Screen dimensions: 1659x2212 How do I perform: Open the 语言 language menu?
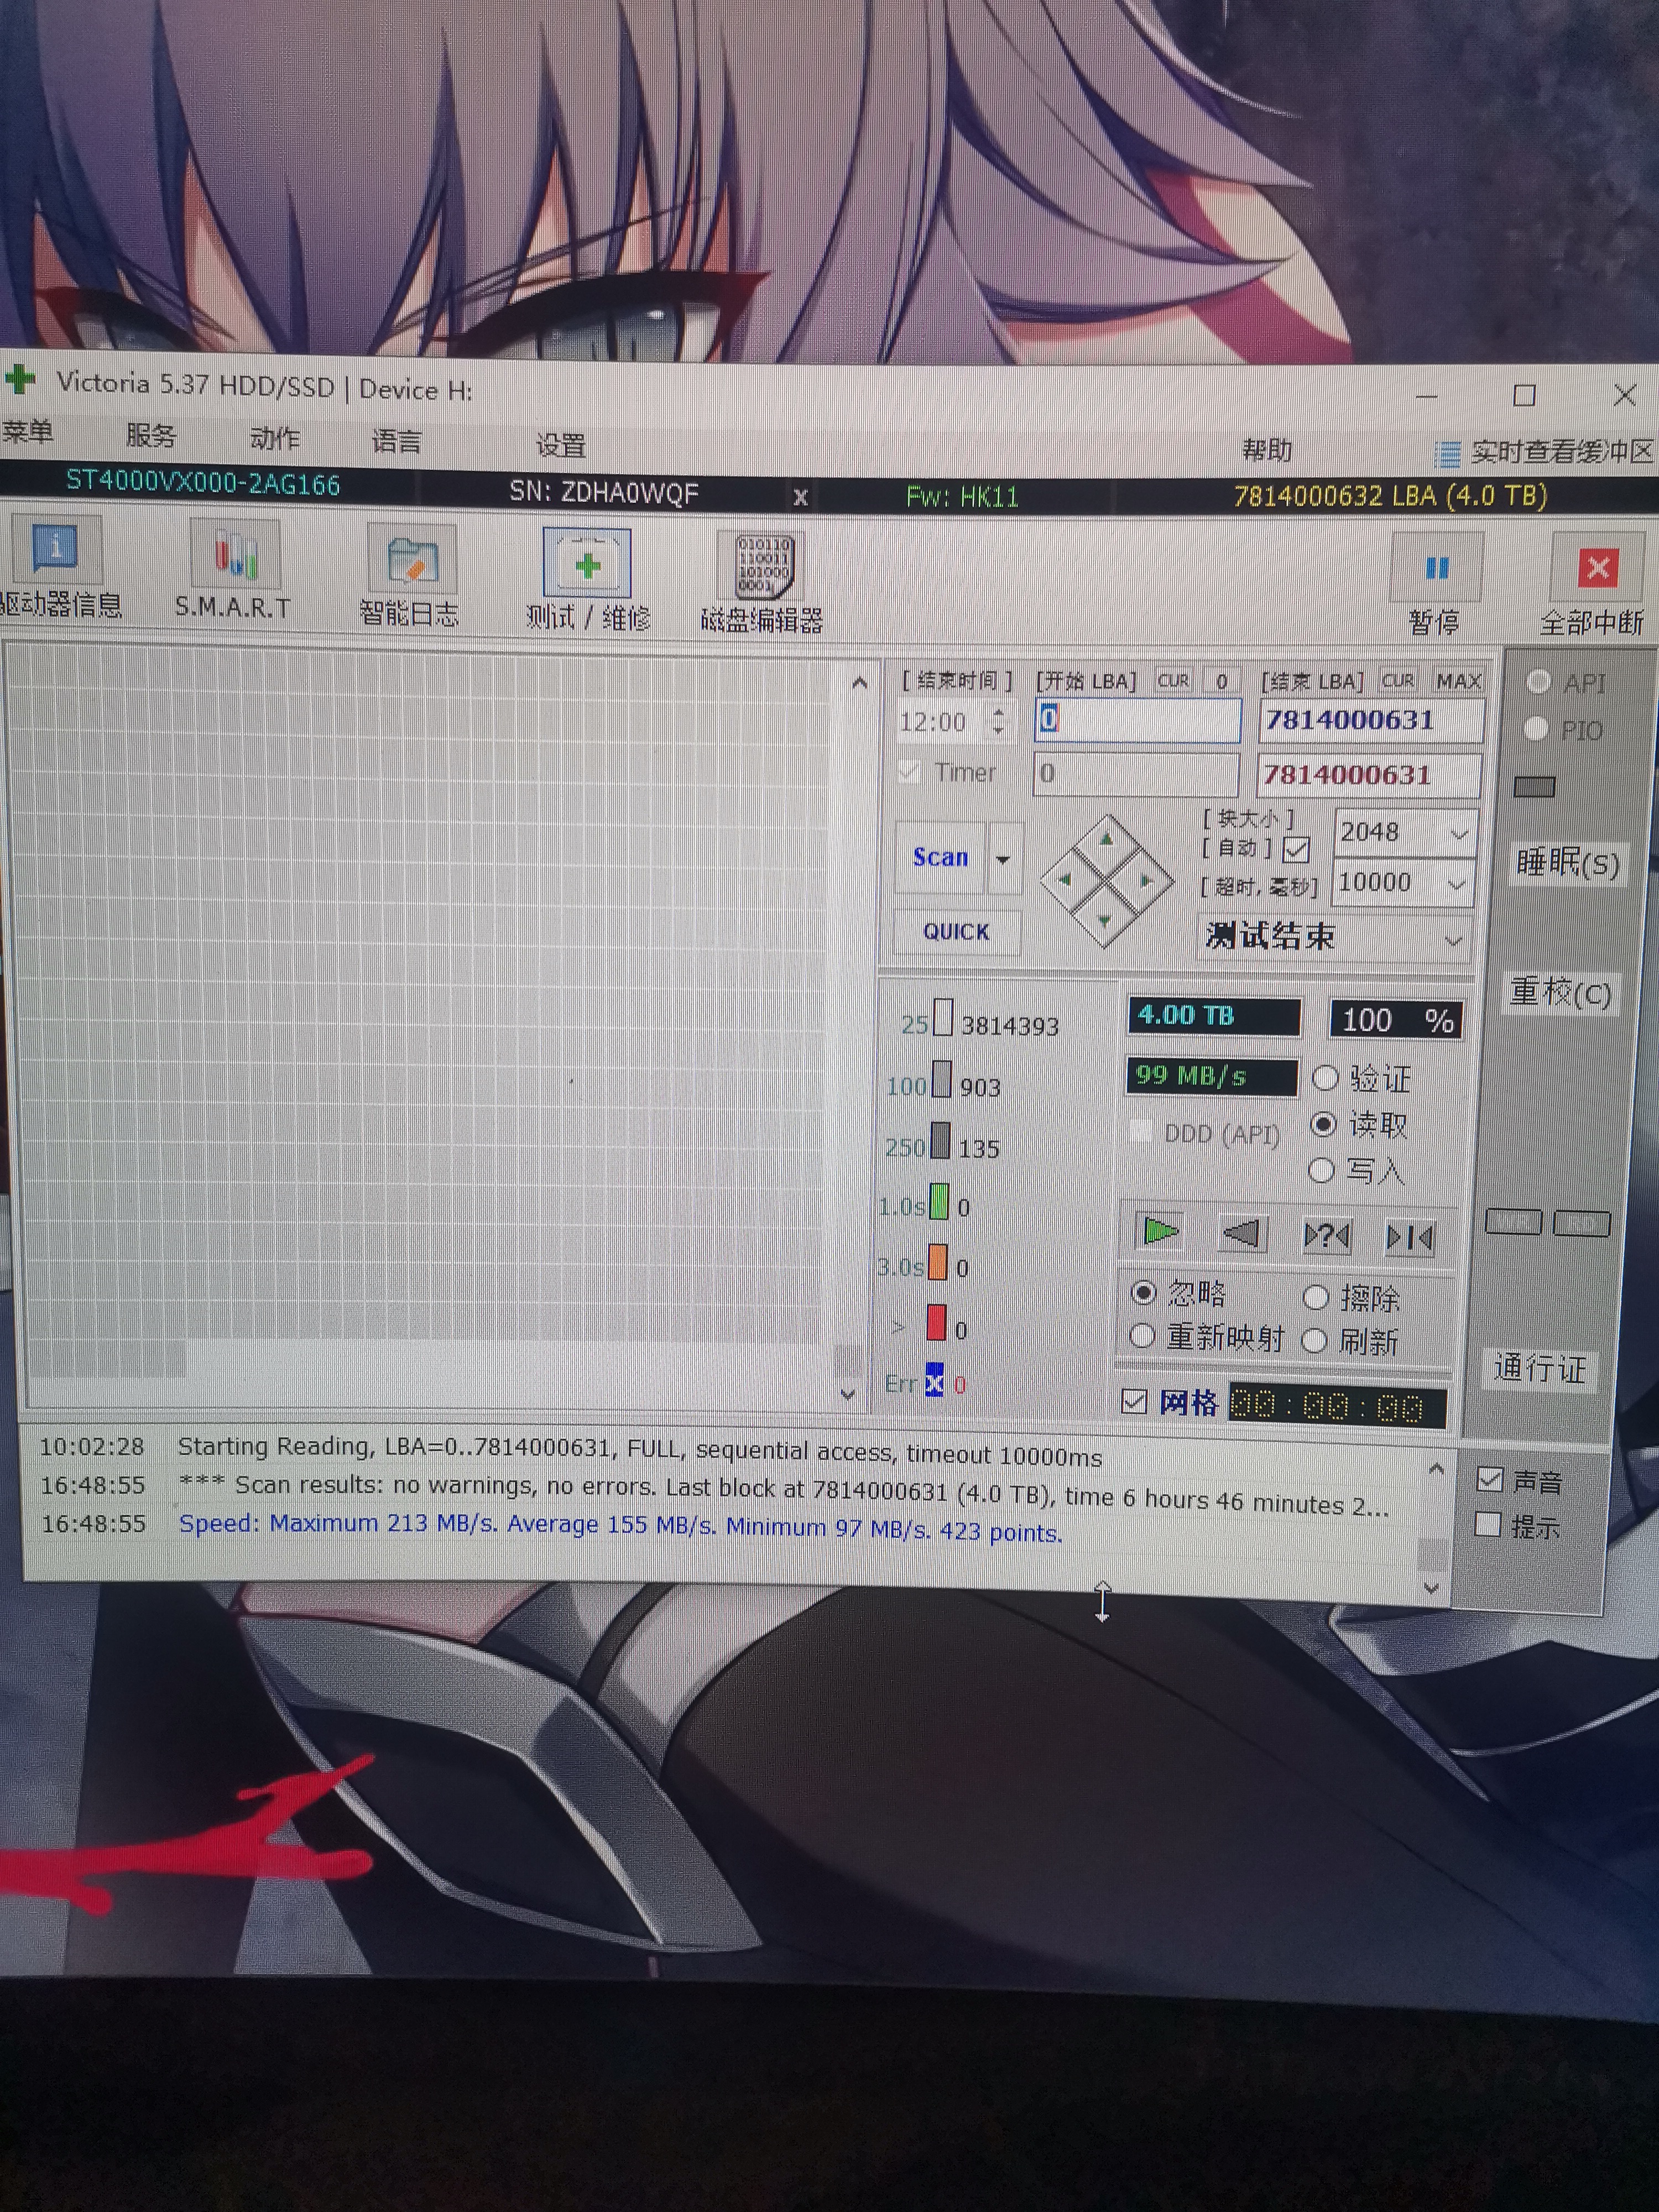[x=397, y=441]
